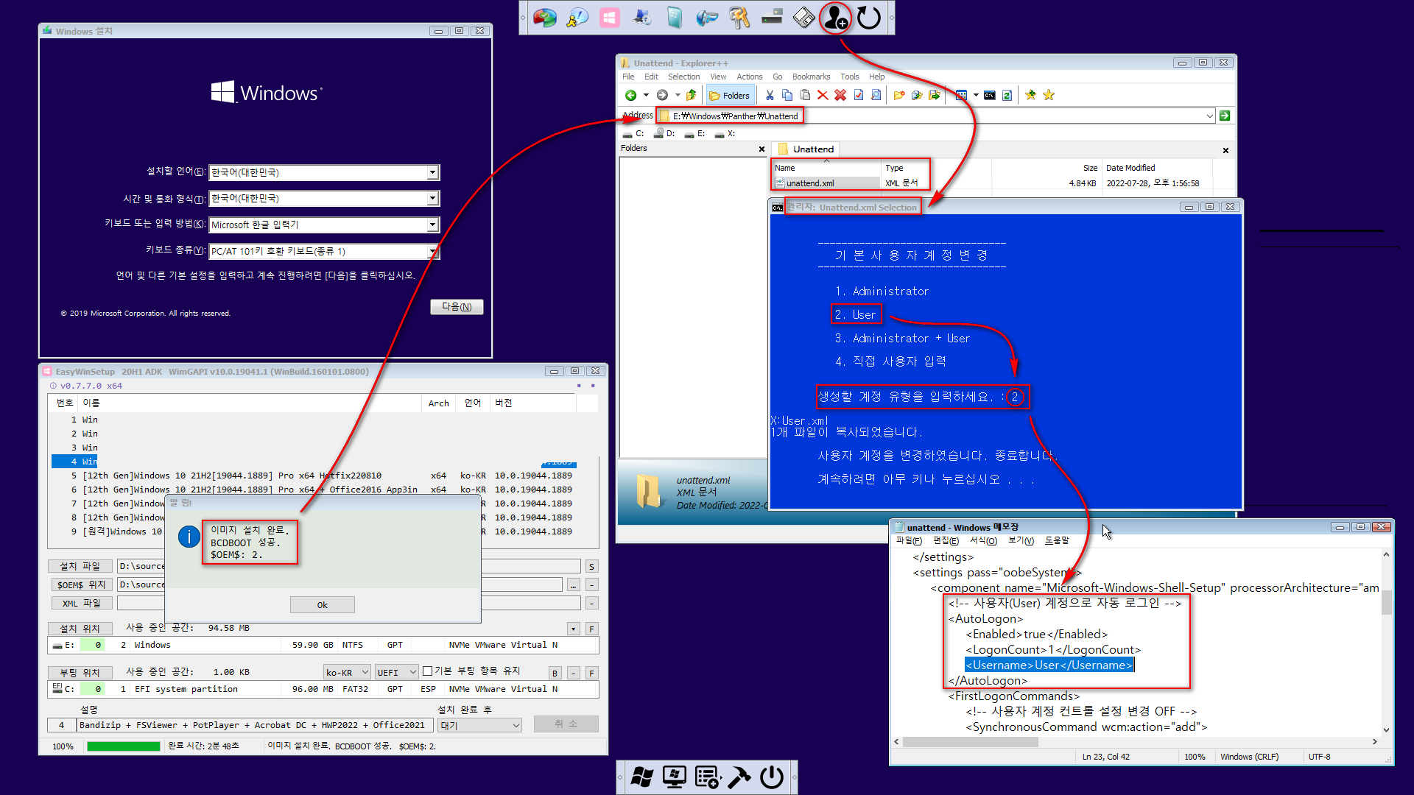Toggle the Folders pane button in Explorer++
The width and height of the screenshot is (1414, 795).
[x=729, y=95]
